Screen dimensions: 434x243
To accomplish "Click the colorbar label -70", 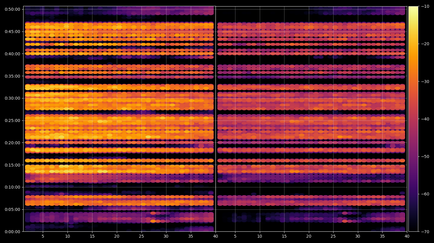I will click(425, 231).
